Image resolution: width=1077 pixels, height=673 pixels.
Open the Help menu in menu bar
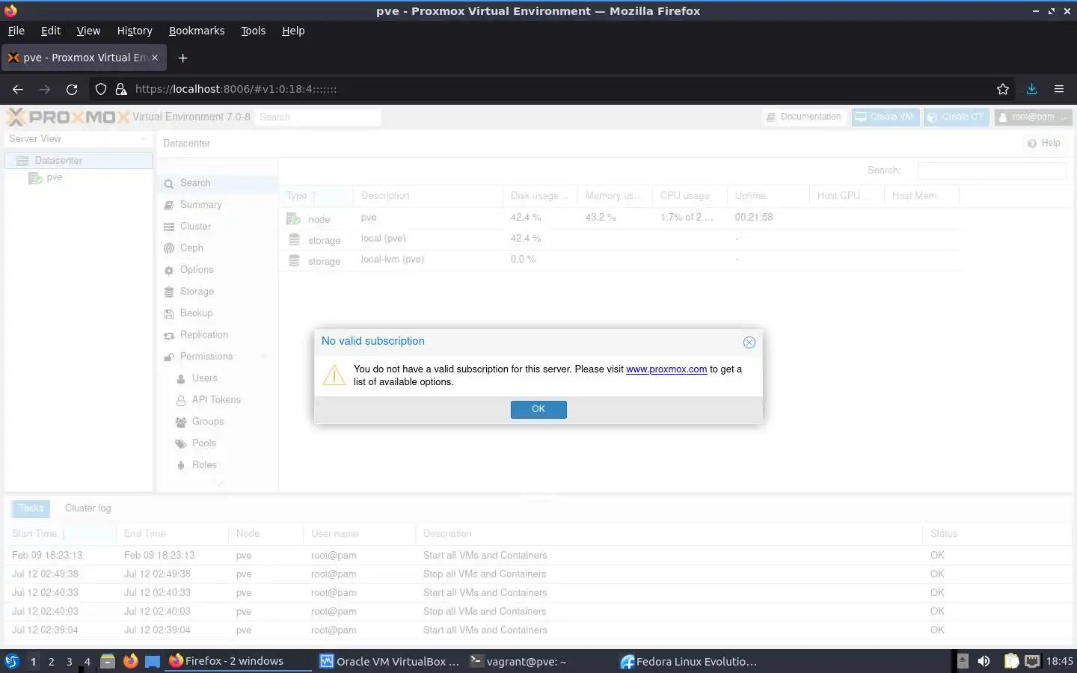coord(293,31)
